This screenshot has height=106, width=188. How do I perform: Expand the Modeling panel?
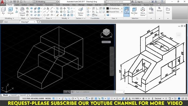9,18
